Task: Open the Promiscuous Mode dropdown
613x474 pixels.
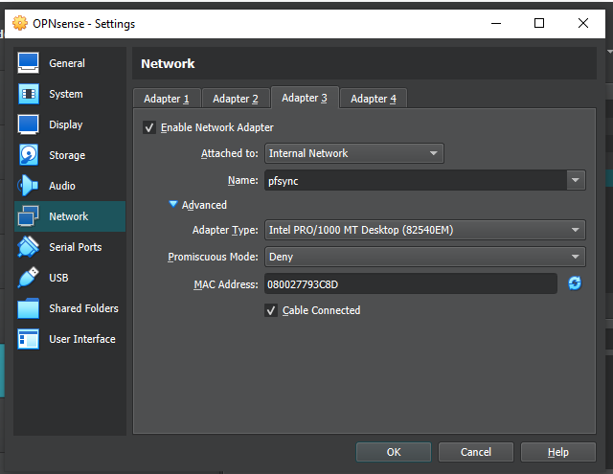Action: tap(425, 257)
